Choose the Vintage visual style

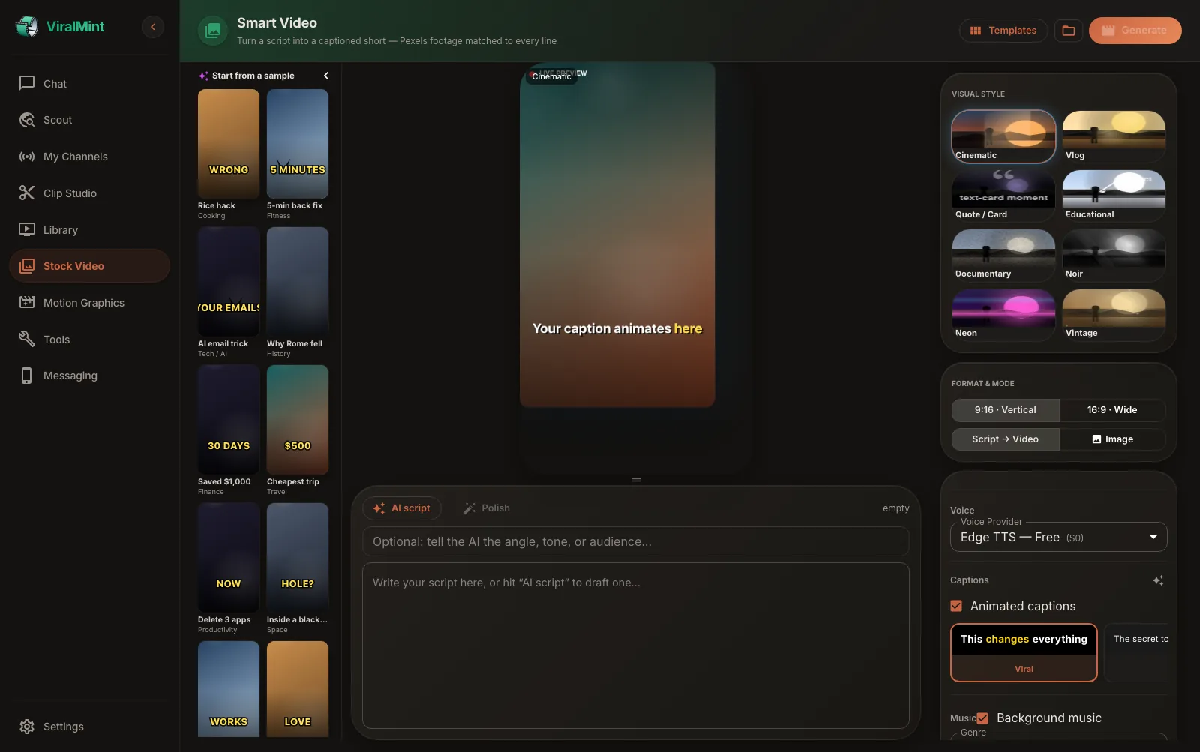pyautogui.click(x=1114, y=314)
